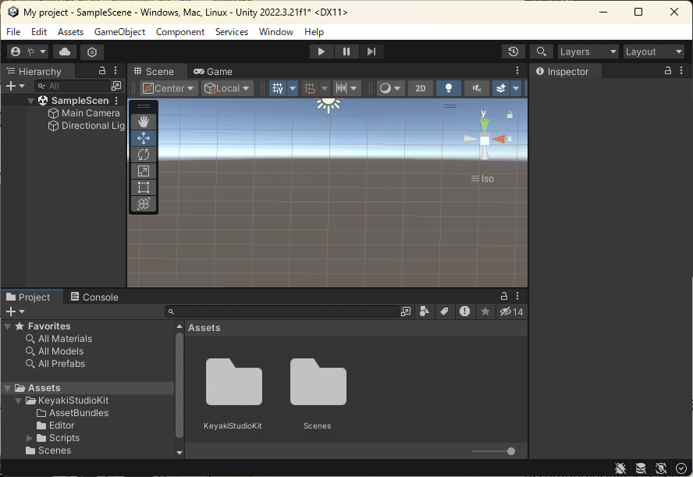This screenshot has height=477, width=693.
Task: Open Project search in Search window icon
Action: pyautogui.click(x=405, y=311)
